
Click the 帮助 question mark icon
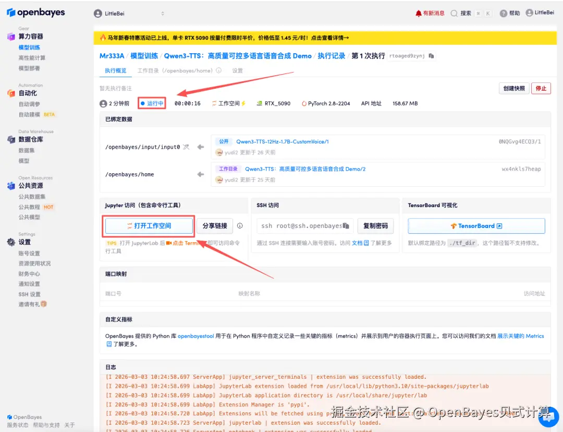504,13
